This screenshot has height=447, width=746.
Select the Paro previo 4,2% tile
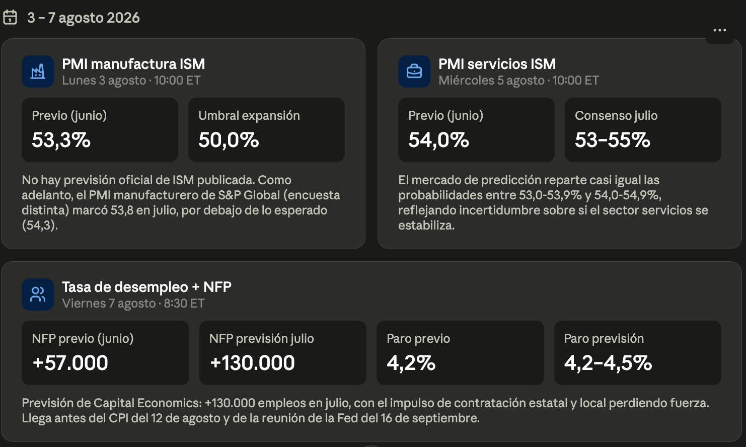[460, 353]
